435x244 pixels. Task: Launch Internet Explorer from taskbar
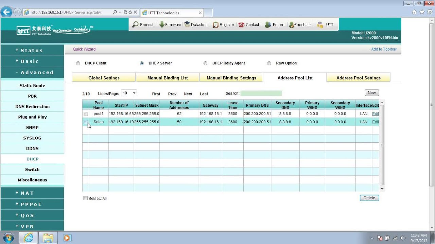point(29,238)
